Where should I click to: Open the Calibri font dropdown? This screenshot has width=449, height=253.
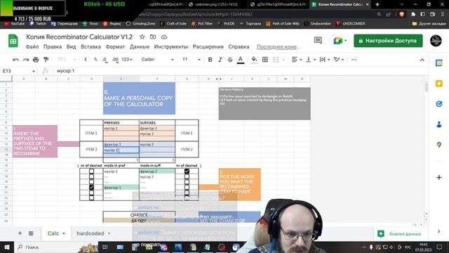157,59
